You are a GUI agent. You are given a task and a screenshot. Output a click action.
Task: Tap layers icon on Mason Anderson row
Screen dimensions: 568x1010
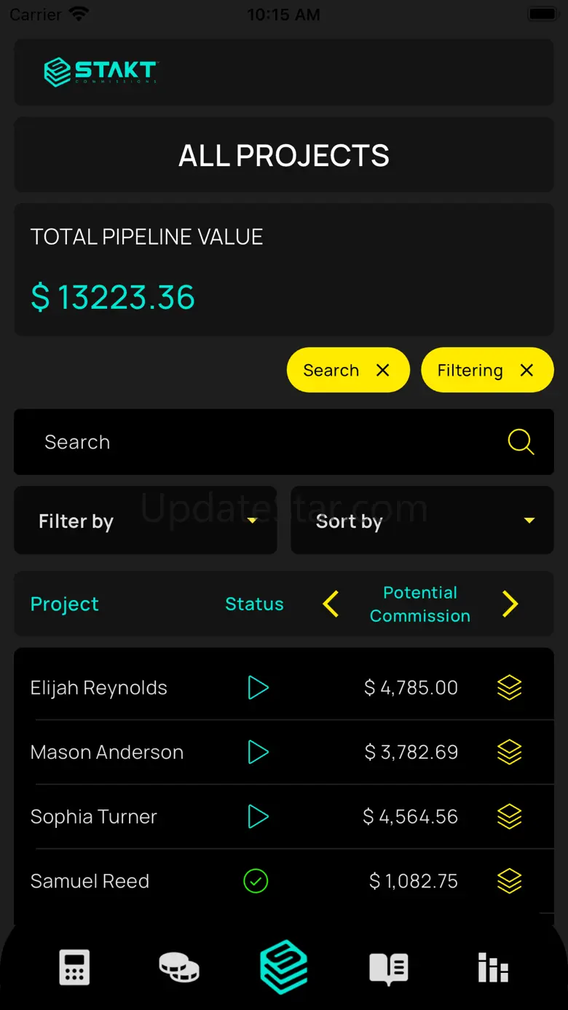[509, 752]
